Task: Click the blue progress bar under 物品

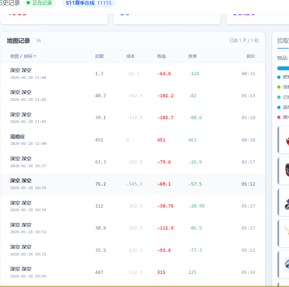Action: coord(283,68)
